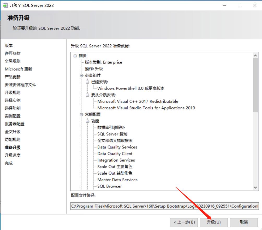The image size is (262, 230).
Task: Select 选择功能 step in sidebar
Action: point(13,108)
